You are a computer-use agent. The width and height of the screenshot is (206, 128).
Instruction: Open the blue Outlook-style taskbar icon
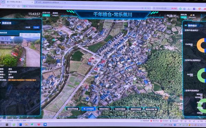(20, 125)
